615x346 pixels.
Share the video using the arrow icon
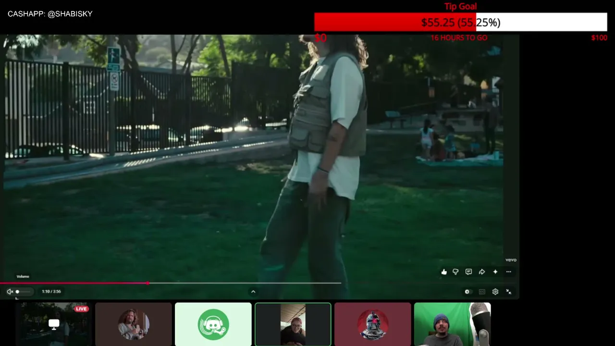(x=482, y=272)
